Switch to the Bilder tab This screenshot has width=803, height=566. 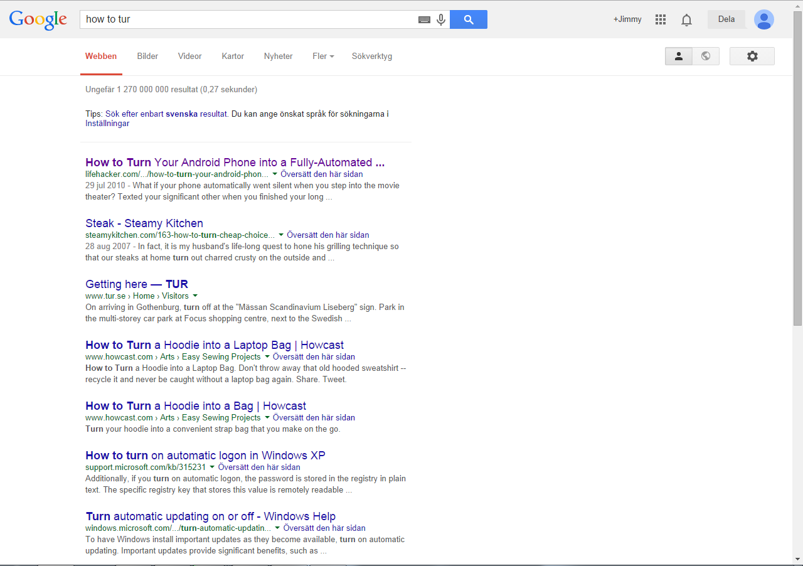tap(147, 56)
